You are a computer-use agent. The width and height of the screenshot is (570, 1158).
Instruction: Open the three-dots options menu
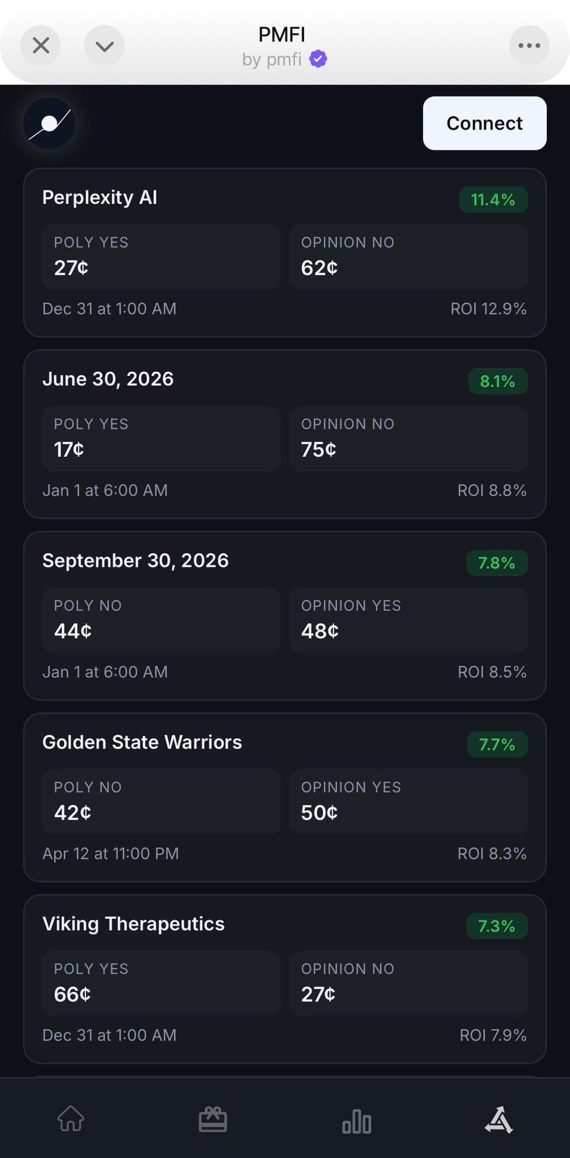coord(529,45)
